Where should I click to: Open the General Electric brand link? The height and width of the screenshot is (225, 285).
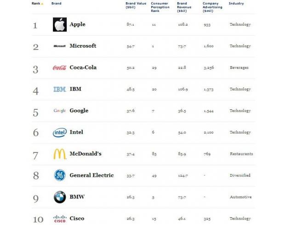pyautogui.click(x=91, y=175)
